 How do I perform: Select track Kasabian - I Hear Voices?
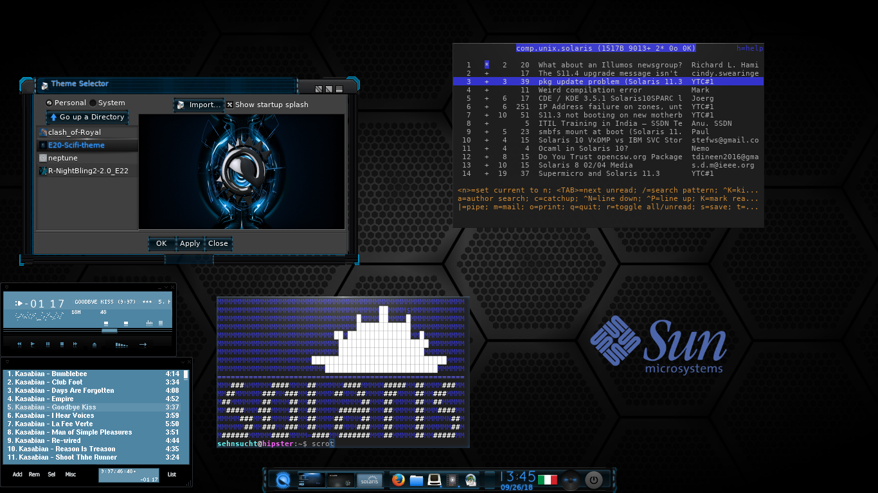pyautogui.click(x=93, y=415)
